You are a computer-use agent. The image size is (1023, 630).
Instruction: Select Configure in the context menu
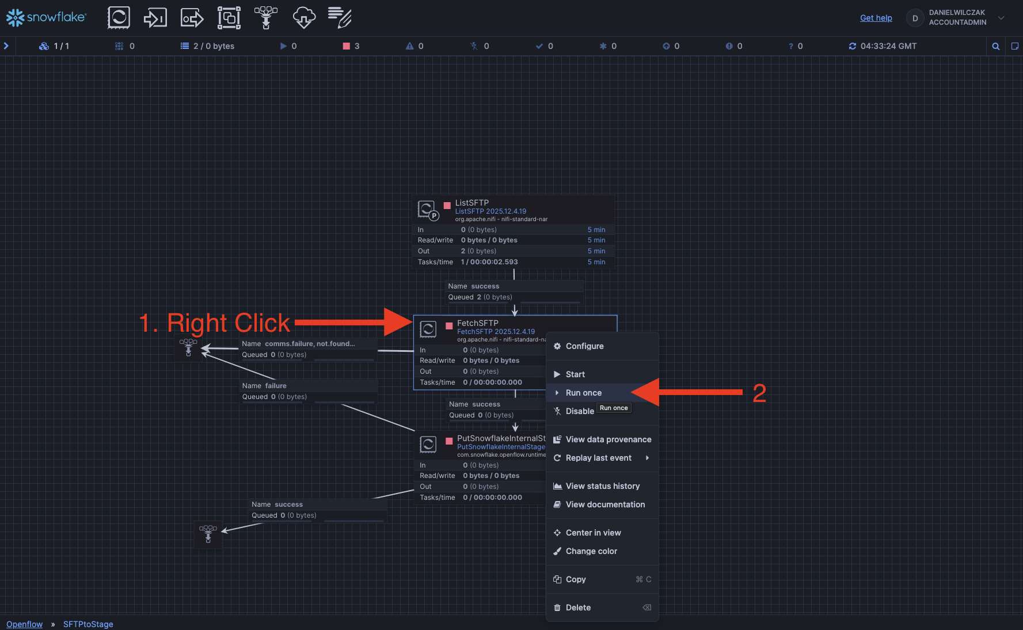584,346
